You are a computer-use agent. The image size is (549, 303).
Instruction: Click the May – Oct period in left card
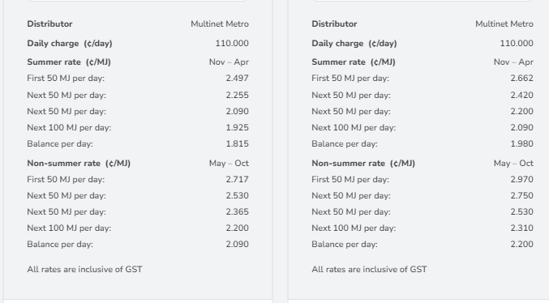pos(229,164)
